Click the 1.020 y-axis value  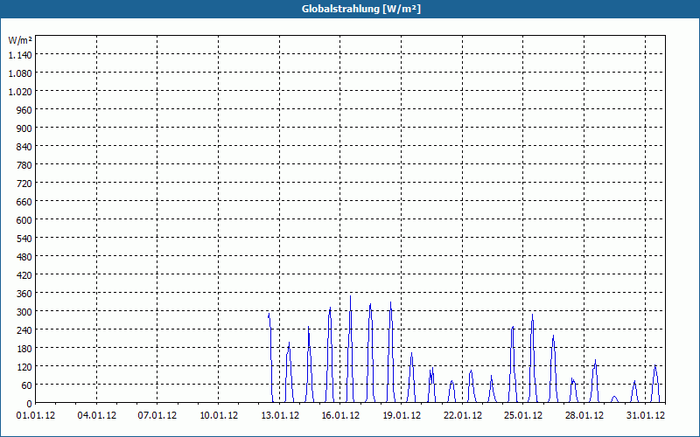[20, 92]
